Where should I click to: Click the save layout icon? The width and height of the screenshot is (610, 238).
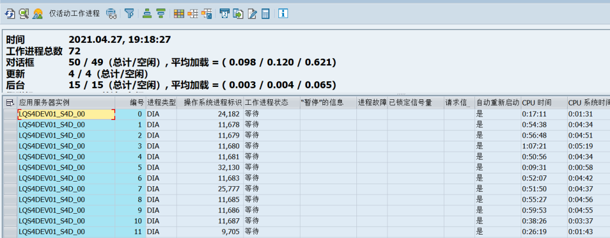coord(207,14)
